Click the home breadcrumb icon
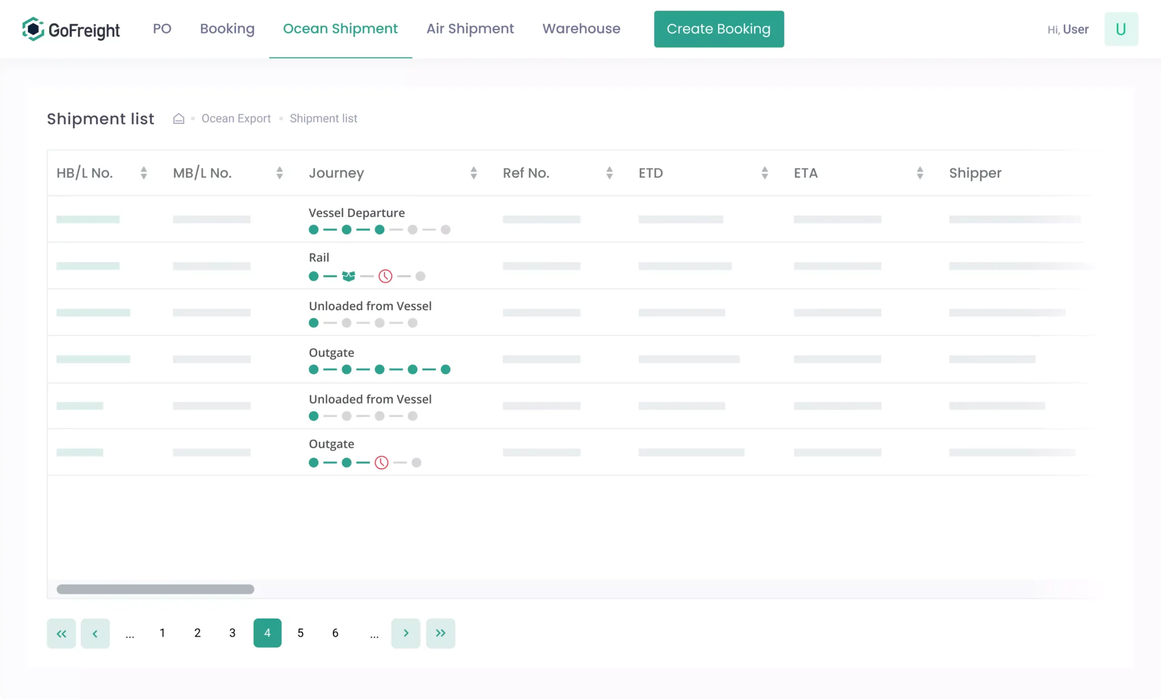This screenshot has height=699, width=1161. coord(178,118)
